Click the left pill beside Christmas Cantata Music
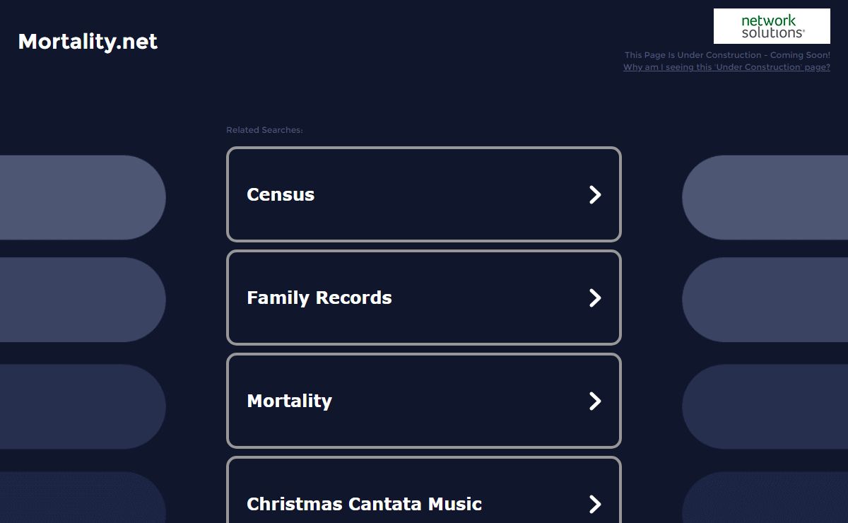 (81, 498)
